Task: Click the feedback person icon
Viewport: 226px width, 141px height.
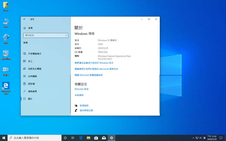Action: tap(76, 110)
